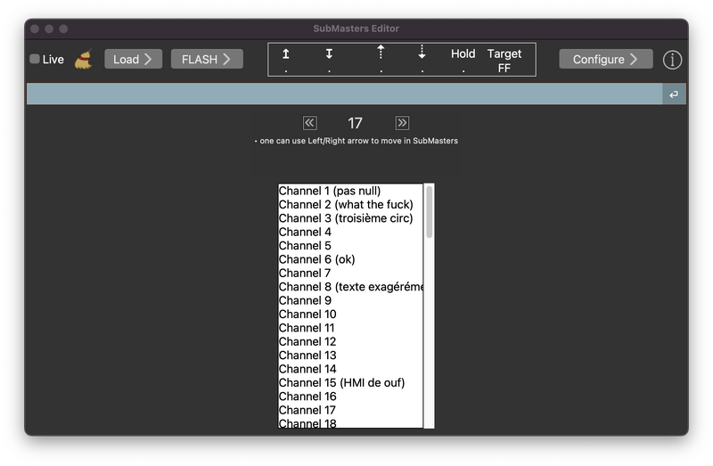Click the Hold setting
713x466 pixels.
pos(463,54)
